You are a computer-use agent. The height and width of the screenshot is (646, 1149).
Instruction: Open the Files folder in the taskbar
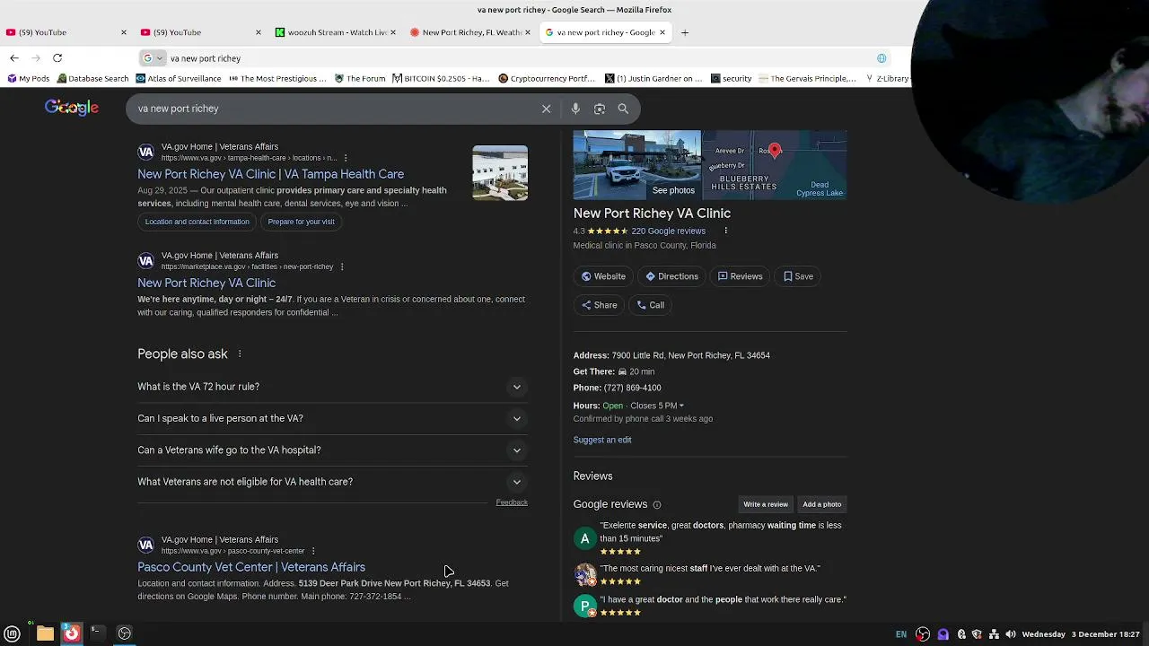click(x=45, y=633)
